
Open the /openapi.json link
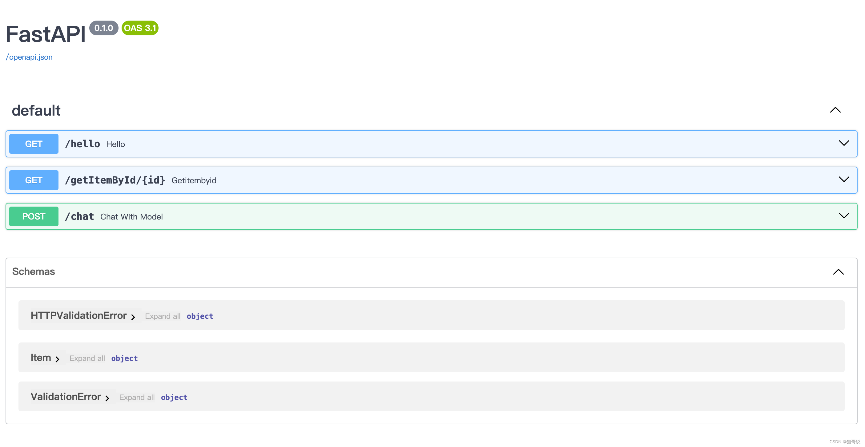[x=29, y=57]
